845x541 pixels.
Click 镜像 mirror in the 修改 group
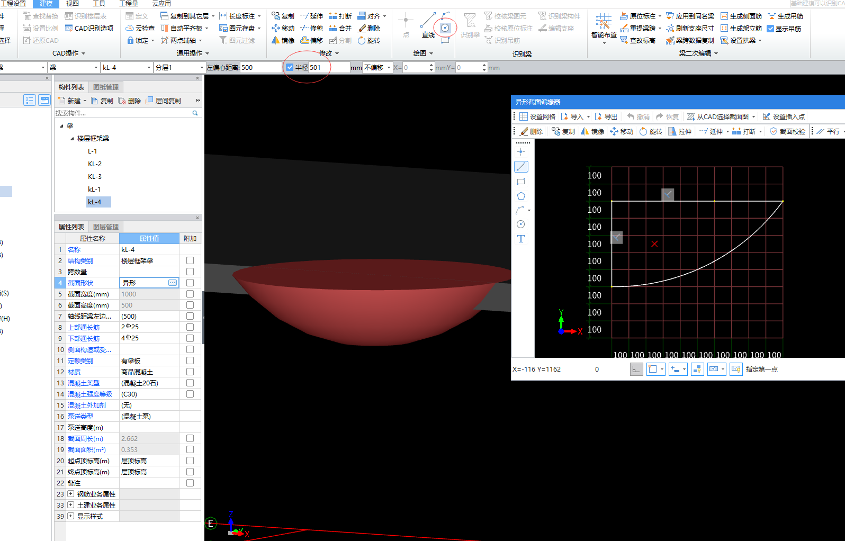click(x=283, y=40)
